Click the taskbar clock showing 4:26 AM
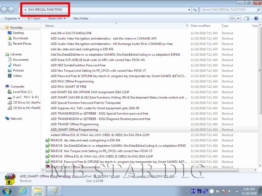Viewport: 262px width, 196px height. (249, 191)
